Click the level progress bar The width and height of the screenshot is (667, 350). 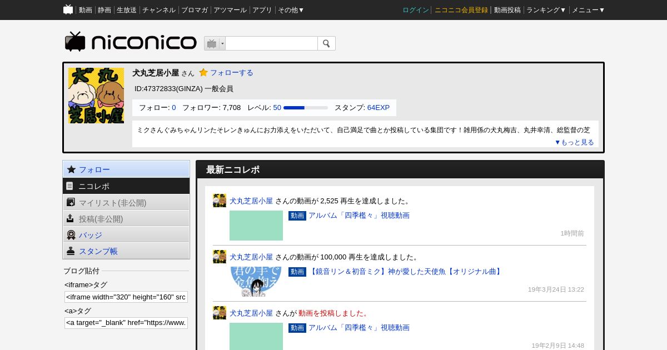tap(306, 108)
